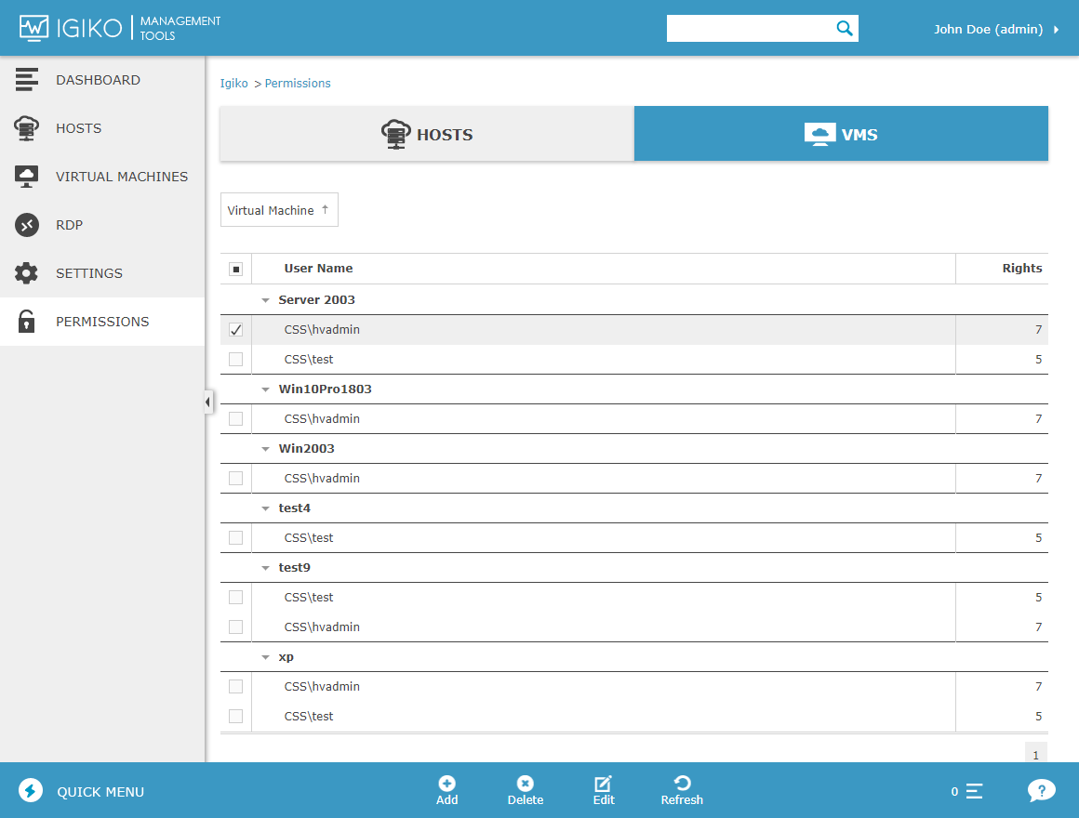Click into the search input field

pyautogui.click(x=749, y=29)
